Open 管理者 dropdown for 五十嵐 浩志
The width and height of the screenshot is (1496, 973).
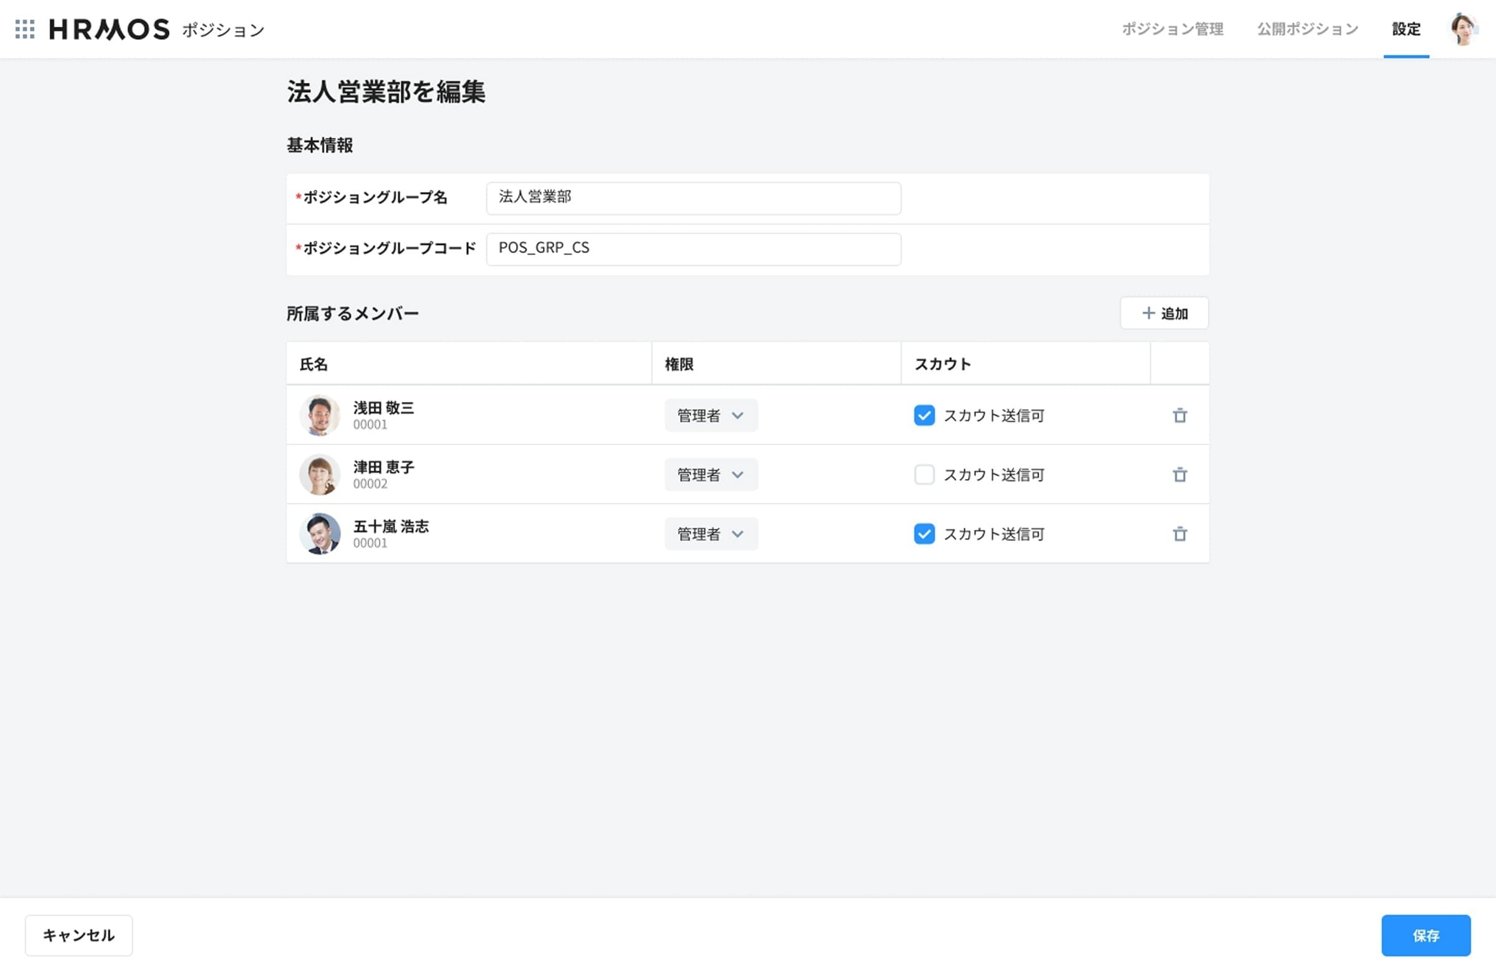(710, 534)
